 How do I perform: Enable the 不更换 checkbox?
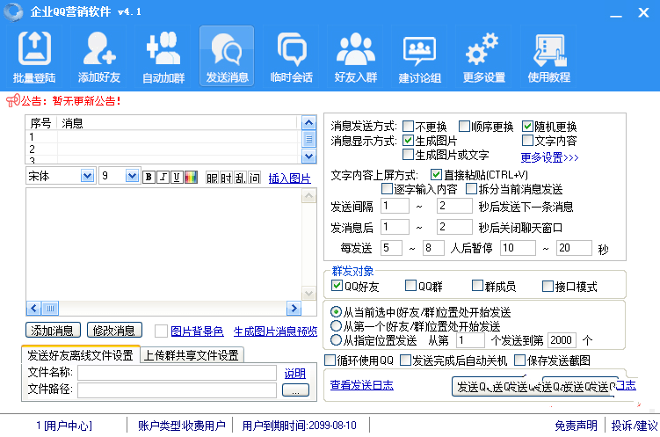click(x=408, y=126)
